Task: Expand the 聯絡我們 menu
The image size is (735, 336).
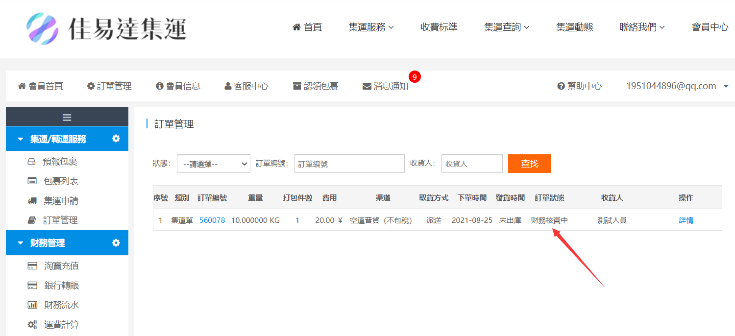Action: pyautogui.click(x=642, y=27)
